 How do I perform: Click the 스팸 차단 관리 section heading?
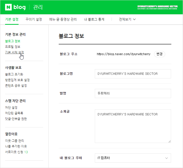pyautogui.click(x=15, y=101)
